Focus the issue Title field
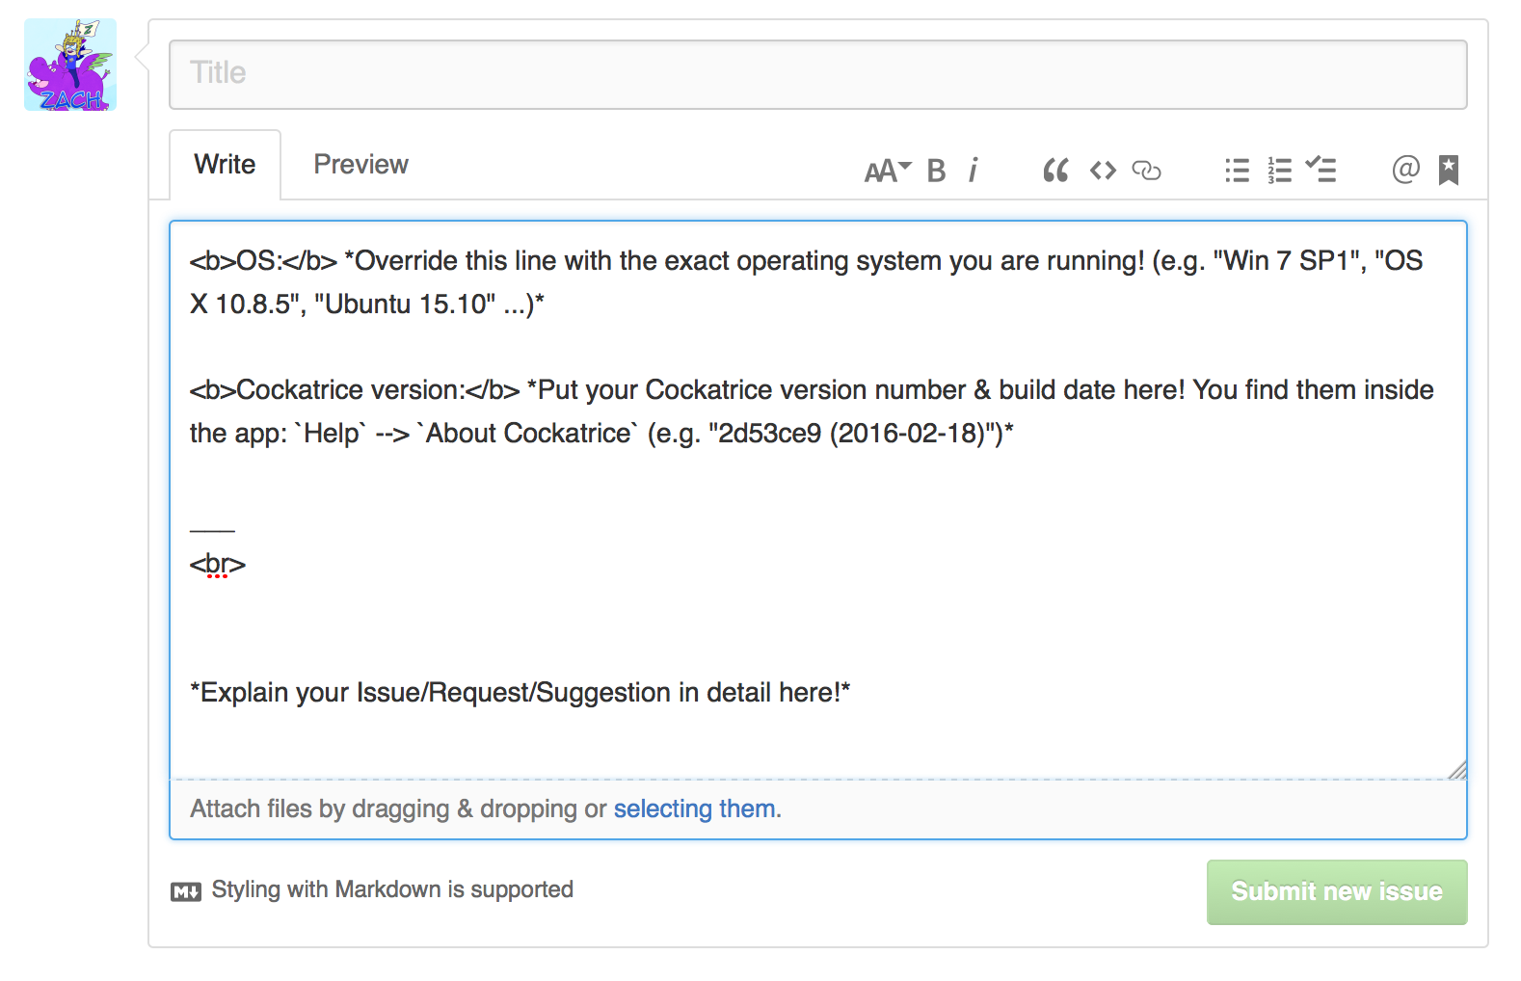The width and height of the screenshot is (1521, 981). point(817,73)
